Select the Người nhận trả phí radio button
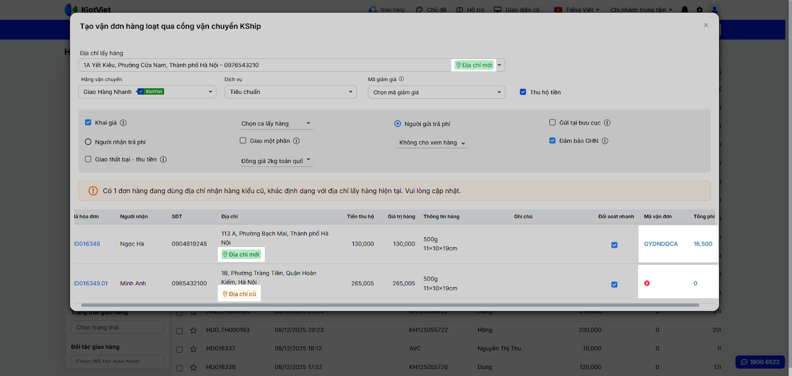 coord(88,142)
